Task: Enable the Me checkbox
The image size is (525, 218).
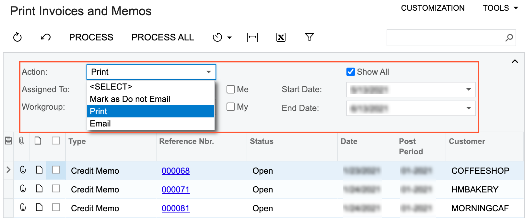Action: [231, 89]
